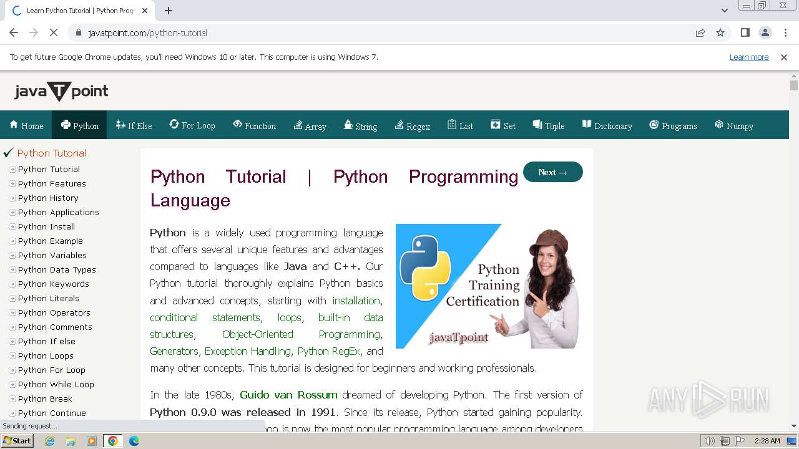Image resolution: width=799 pixels, height=449 pixels.
Task: Open a new browser tab
Action: coord(169,11)
